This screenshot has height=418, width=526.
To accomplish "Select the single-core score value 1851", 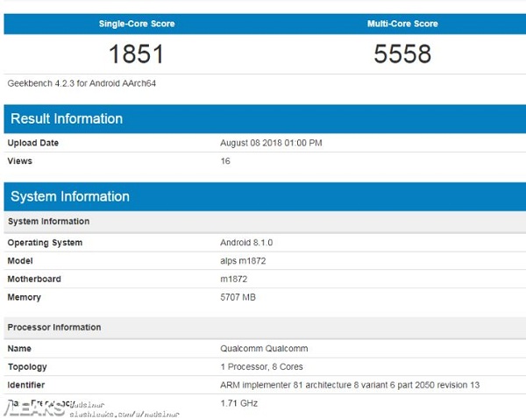I will (x=135, y=54).
